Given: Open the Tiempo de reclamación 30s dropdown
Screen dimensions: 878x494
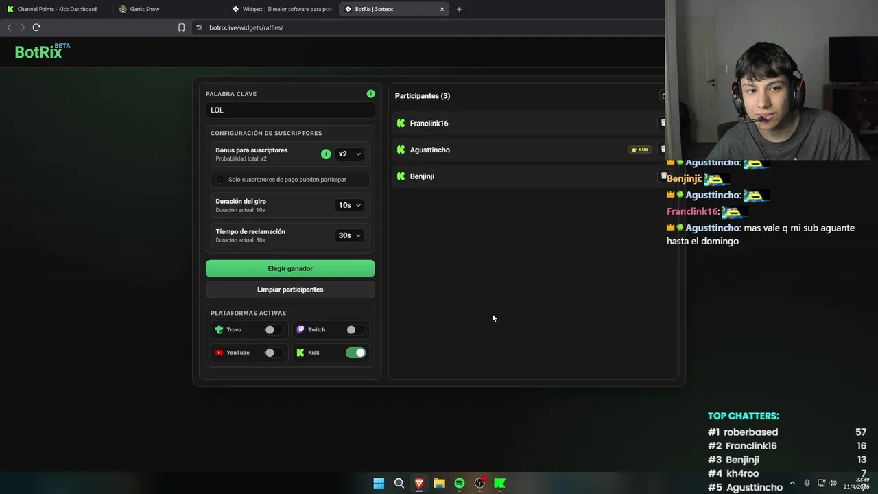Looking at the screenshot, I should (x=349, y=235).
